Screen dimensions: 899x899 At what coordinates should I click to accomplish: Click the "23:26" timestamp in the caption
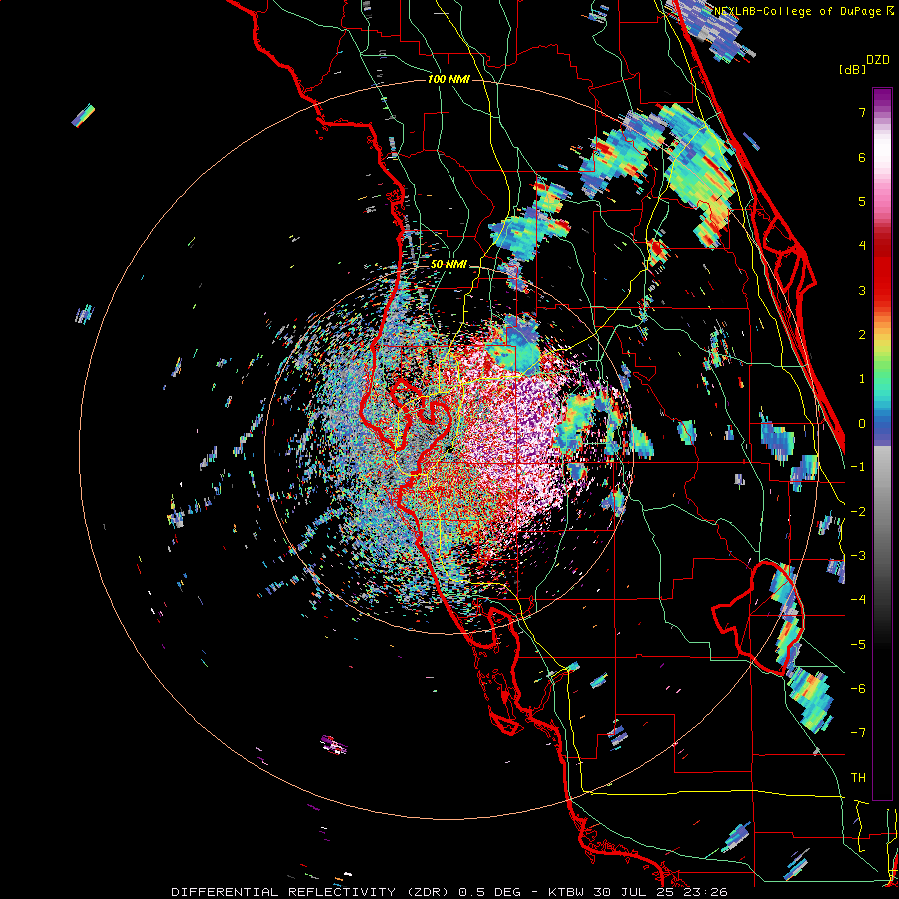[x=705, y=892]
